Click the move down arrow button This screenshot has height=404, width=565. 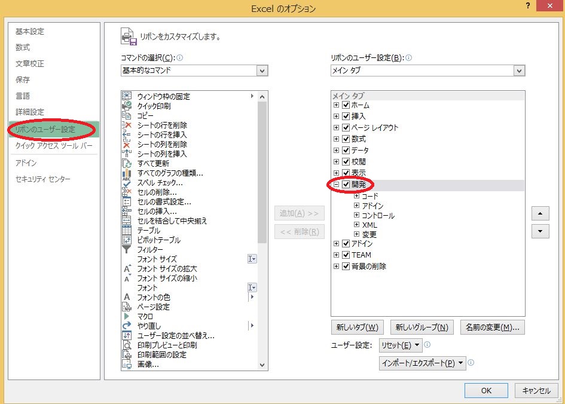[540, 231]
